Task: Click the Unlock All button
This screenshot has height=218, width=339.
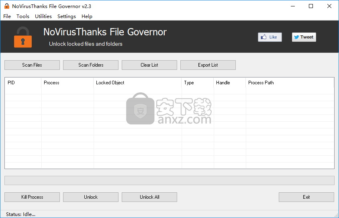Action: click(x=149, y=197)
